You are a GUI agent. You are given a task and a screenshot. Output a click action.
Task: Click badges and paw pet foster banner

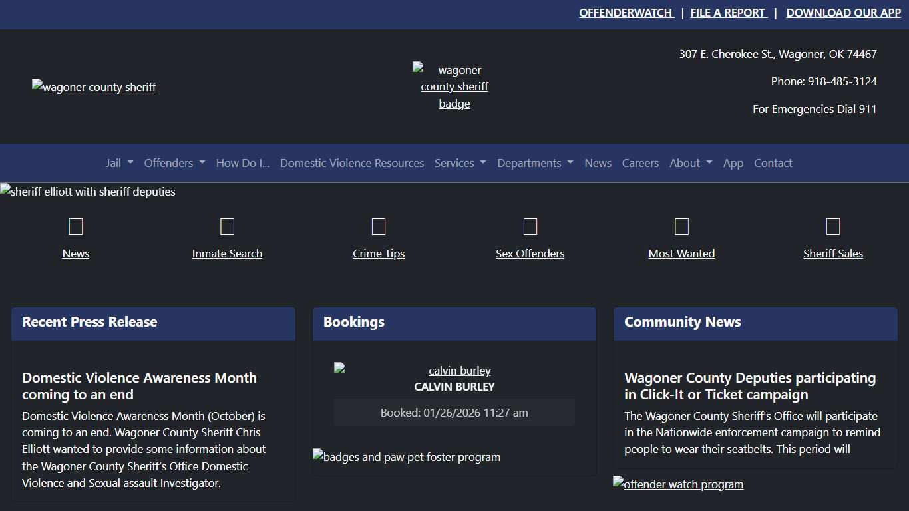[407, 457]
